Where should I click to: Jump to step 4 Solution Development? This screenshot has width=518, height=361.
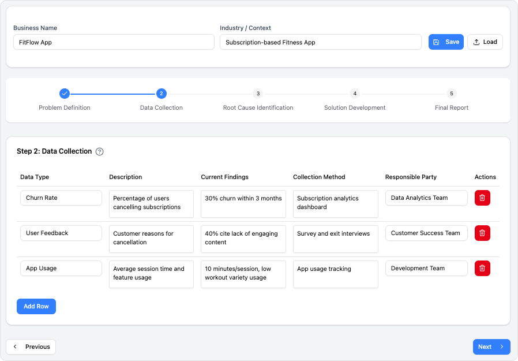click(x=355, y=94)
